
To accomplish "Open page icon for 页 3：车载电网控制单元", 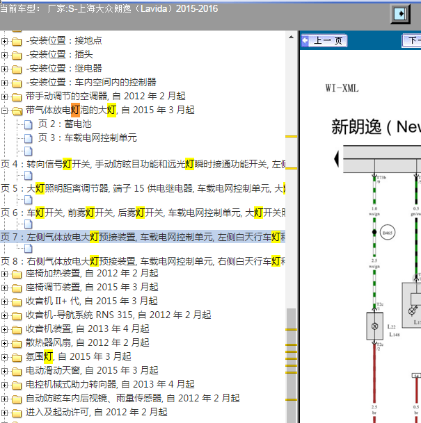I will pos(28,138).
